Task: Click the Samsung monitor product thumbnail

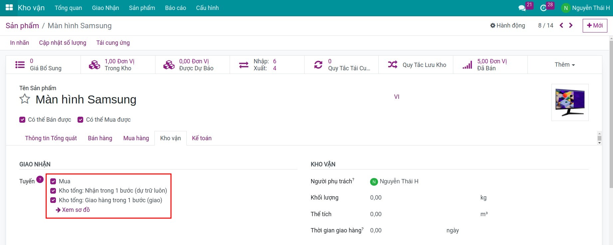Action: pos(570,102)
